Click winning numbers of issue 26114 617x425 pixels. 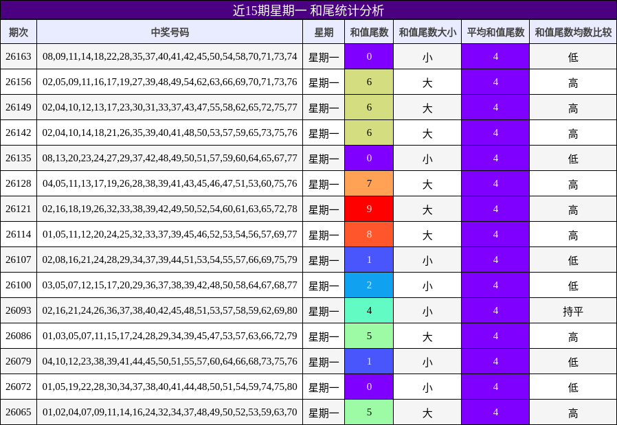point(170,234)
